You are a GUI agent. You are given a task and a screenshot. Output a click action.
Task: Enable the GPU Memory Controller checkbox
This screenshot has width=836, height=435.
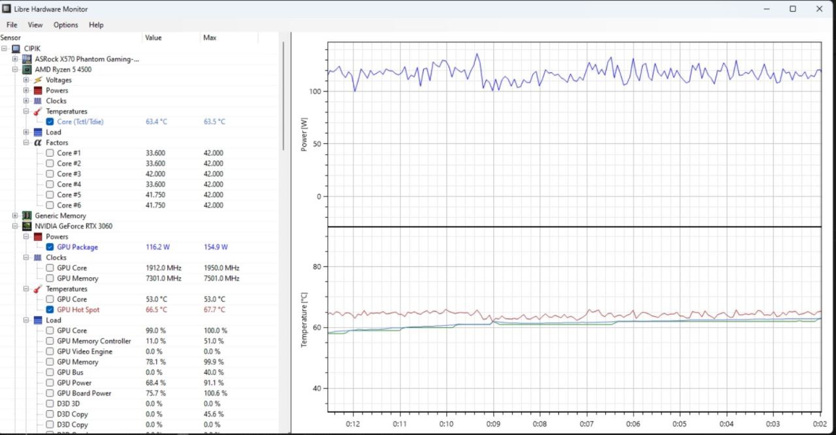50,341
